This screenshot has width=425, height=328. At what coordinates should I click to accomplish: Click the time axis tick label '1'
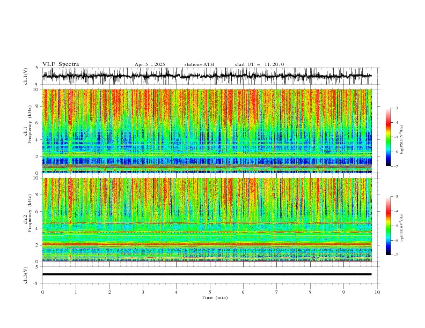click(x=76, y=292)
